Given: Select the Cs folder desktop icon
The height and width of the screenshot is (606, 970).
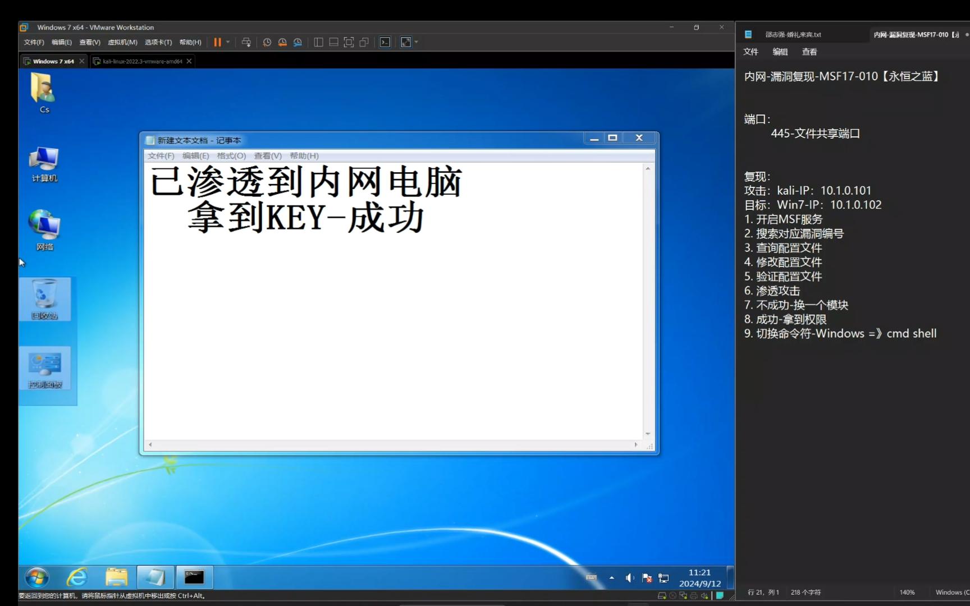Looking at the screenshot, I should click(44, 93).
